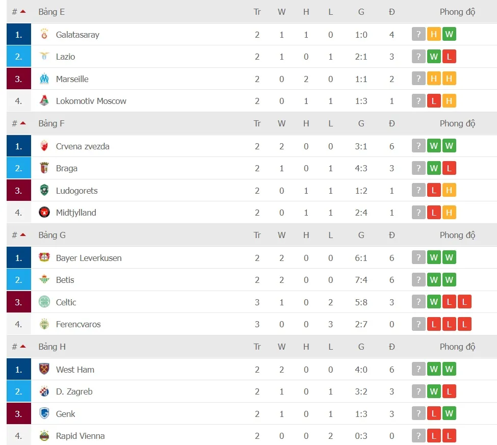Select the Lazio eagle logo
This screenshot has width=497, height=445.
(x=43, y=57)
